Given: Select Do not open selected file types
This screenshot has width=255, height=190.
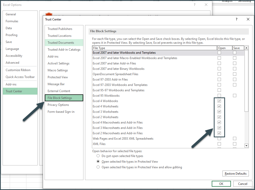Looking at the screenshot, I should 98,156.
